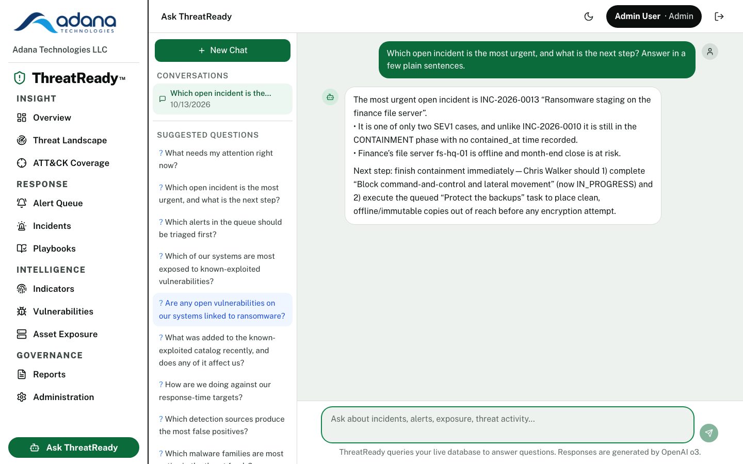
Task: Click the Vulnerabilities bug icon
Action: 22,311
